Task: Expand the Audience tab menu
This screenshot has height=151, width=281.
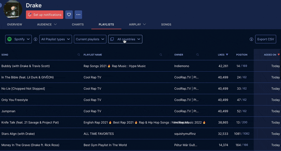Action: point(47,25)
